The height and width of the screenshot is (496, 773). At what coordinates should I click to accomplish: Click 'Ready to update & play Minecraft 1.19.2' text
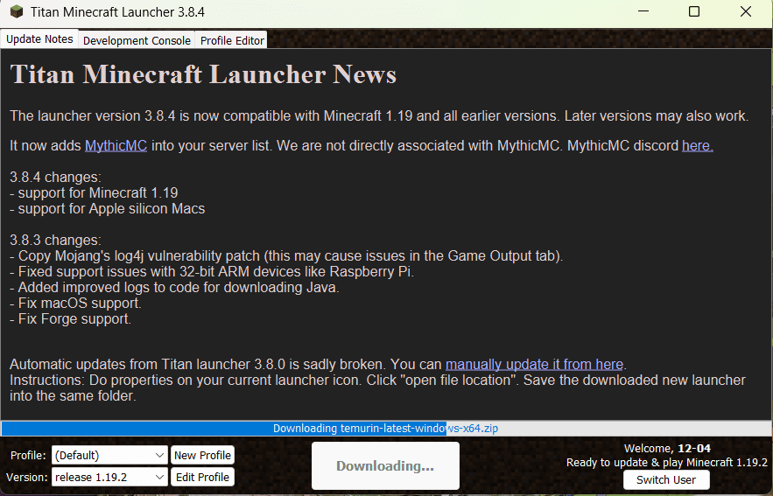[666, 463]
